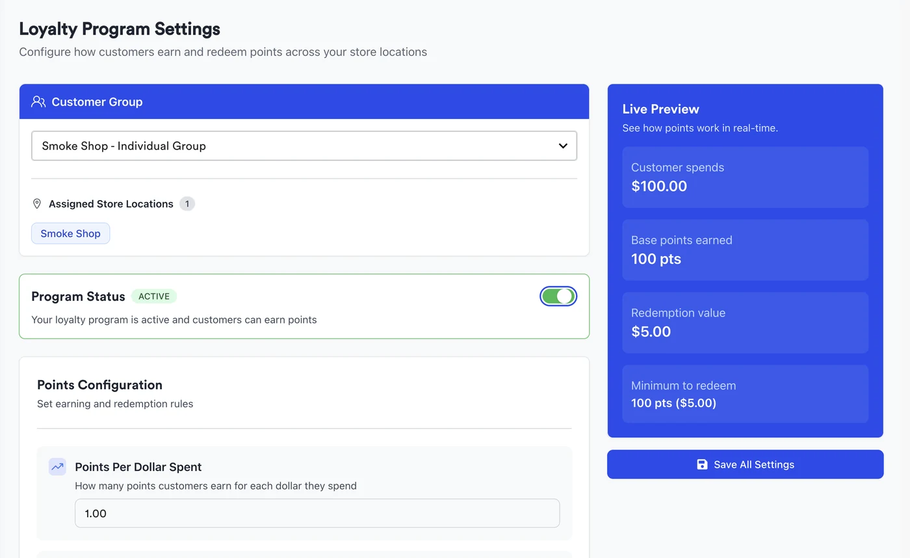Click the Loyalty Program Settings title
Image resolution: width=910 pixels, height=558 pixels.
pyautogui.click(x=120, y=29)
